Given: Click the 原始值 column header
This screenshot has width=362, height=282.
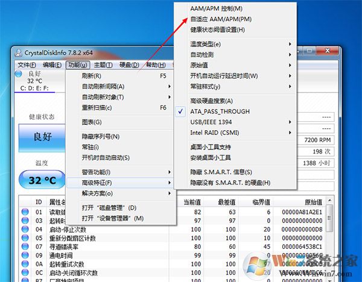Looking at the screenshot, I should point(299,202).
